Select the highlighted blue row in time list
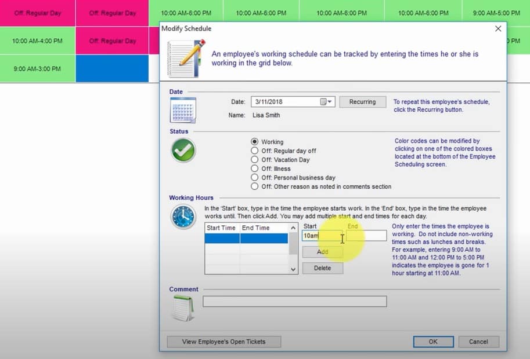Image resolution: width=530 pixels, height=359 pixels. click(246, 239)
